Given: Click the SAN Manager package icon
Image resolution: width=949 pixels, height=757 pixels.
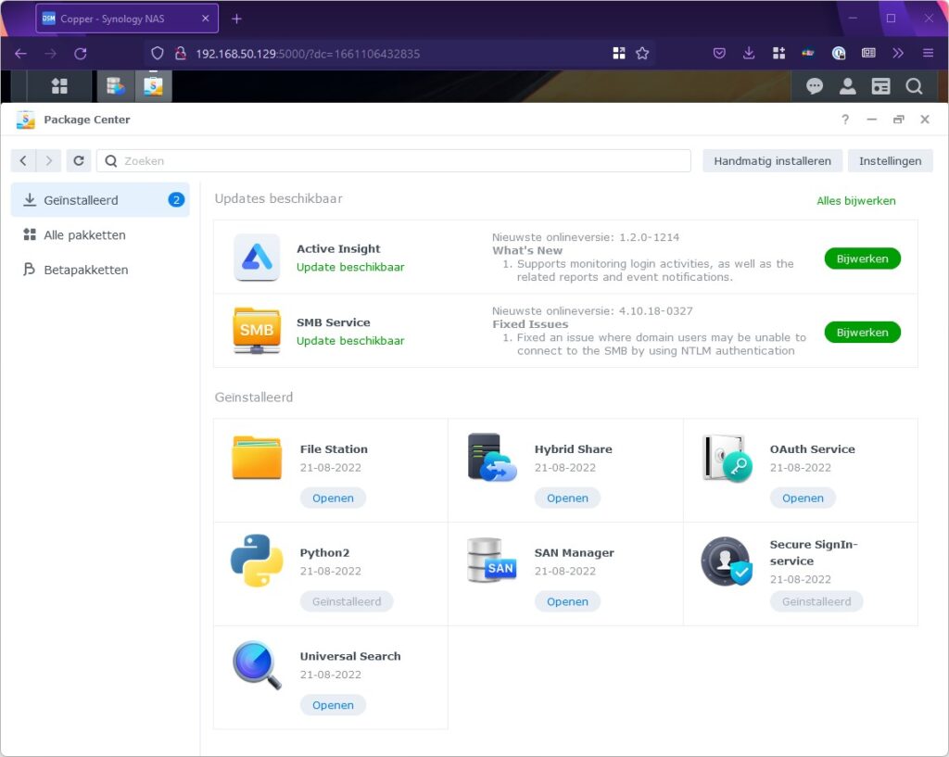Looking at the screenshot, I should click(491, 561).
